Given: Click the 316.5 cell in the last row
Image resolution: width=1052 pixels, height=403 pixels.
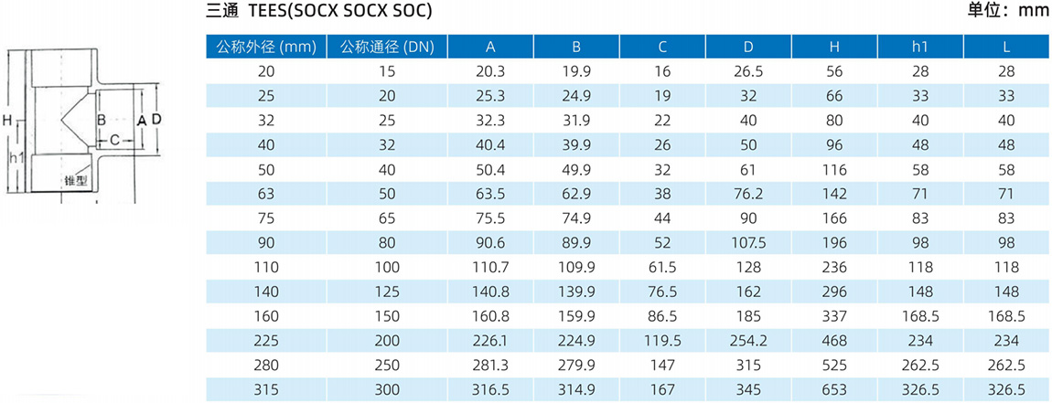Looking at the screenshot, I should 490,390.
